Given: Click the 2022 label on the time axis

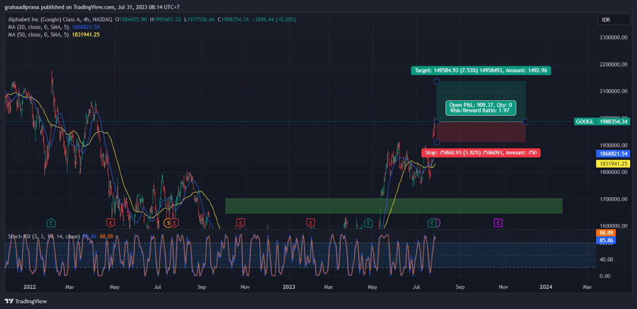Looking at the screenshot, I should [x=30, y=287].
